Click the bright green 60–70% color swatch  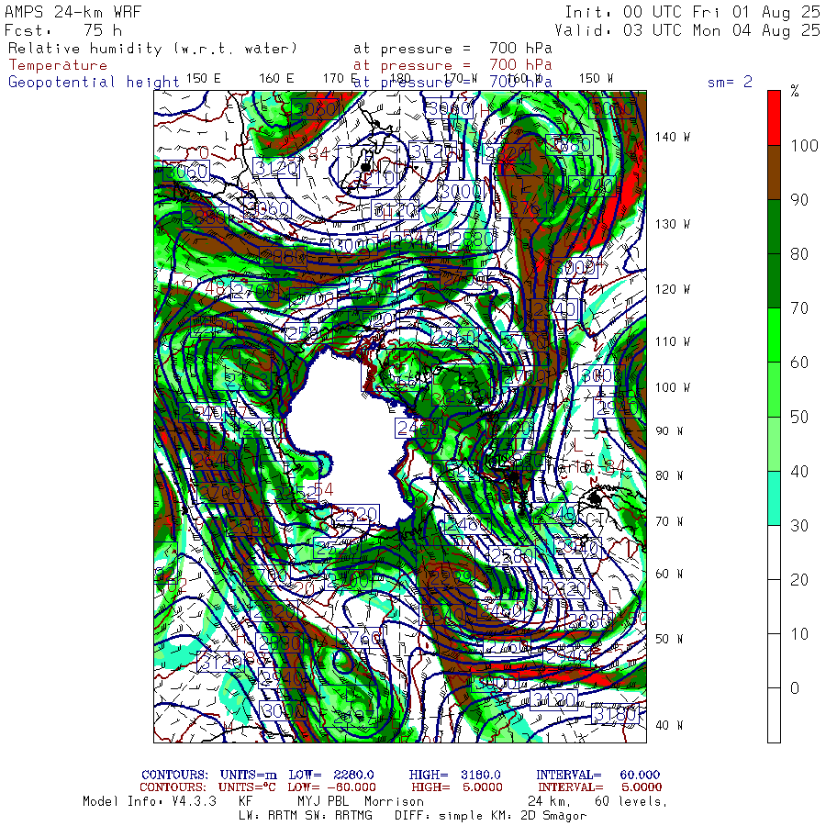[774, 335]
